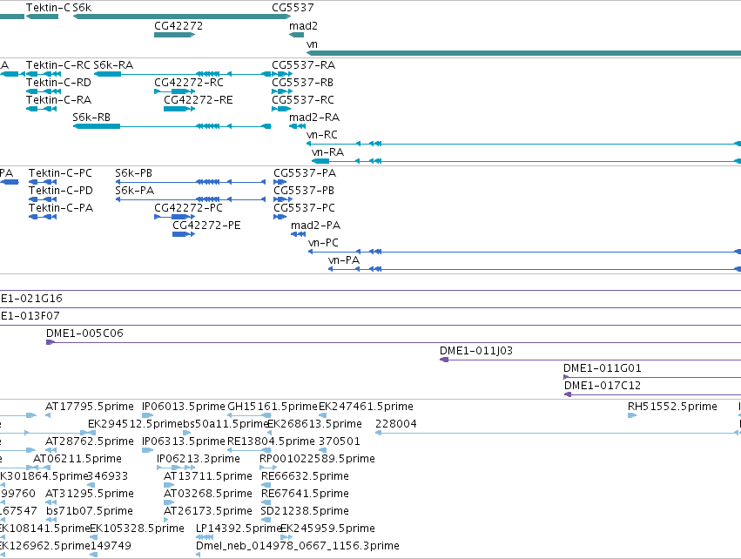
Task: Select protein mad2-PA
Action: (298, 235)
